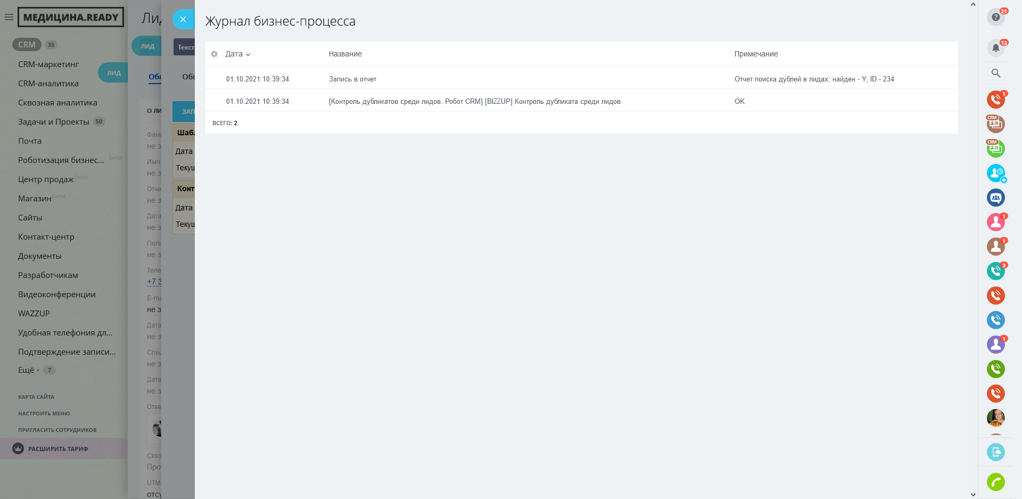Open the pink user chat icon
The width and height of the screenshot is (1022, 499).
996,222
